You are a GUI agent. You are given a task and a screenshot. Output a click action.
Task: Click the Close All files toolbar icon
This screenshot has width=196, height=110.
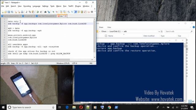pyautogui.click(x=19, y=12)
